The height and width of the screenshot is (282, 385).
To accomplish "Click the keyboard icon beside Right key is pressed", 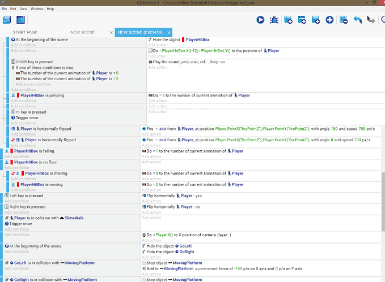I will [7, 207].
